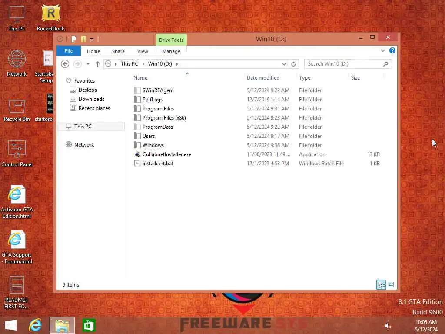Viewport: 445px width, 334px height.
Task: Select Recent places in navigation pane
Action: (x=94, y=108)
